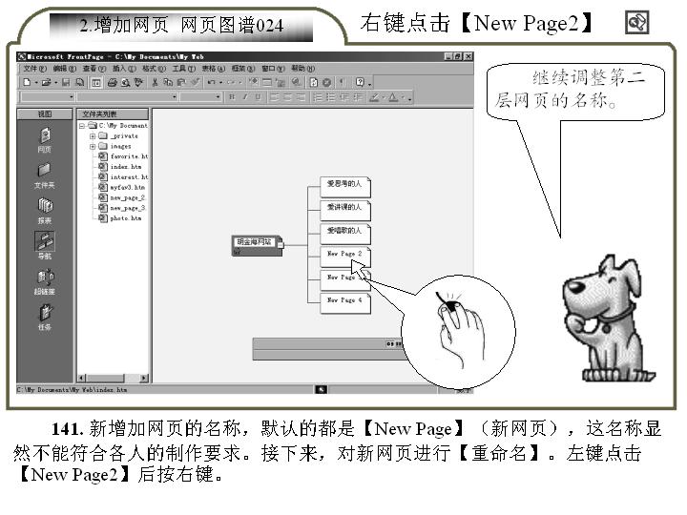Image resolution: width=687 pixels, height=515 pixels.
Task: Open 查看(V) menu
Action: pos(94,69)
